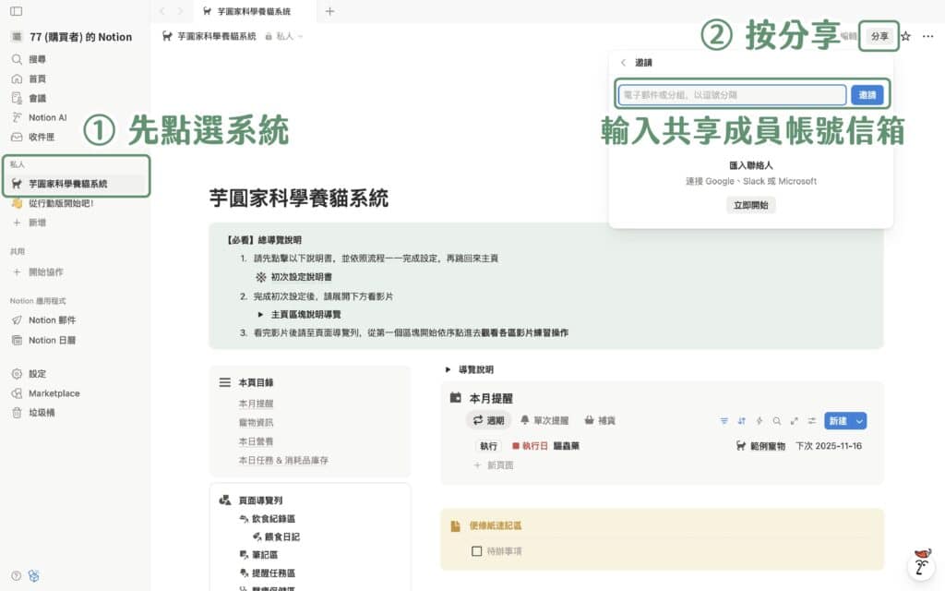Open the database in full page
The width and height of the screenshot is (945, 591).
point(794,421)
